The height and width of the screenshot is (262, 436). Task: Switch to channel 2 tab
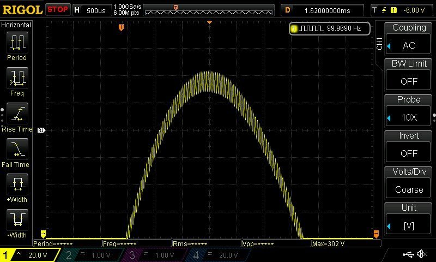(89, 255)
